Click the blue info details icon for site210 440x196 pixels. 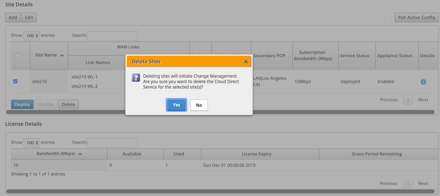click(x=423, y=82)
